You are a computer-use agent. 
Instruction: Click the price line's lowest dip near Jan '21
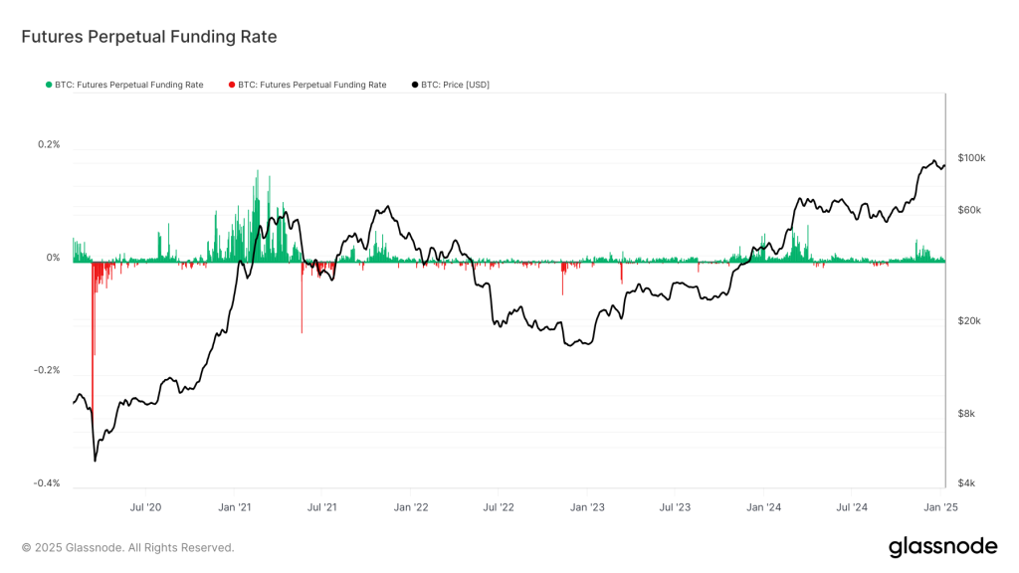point(96,461)
